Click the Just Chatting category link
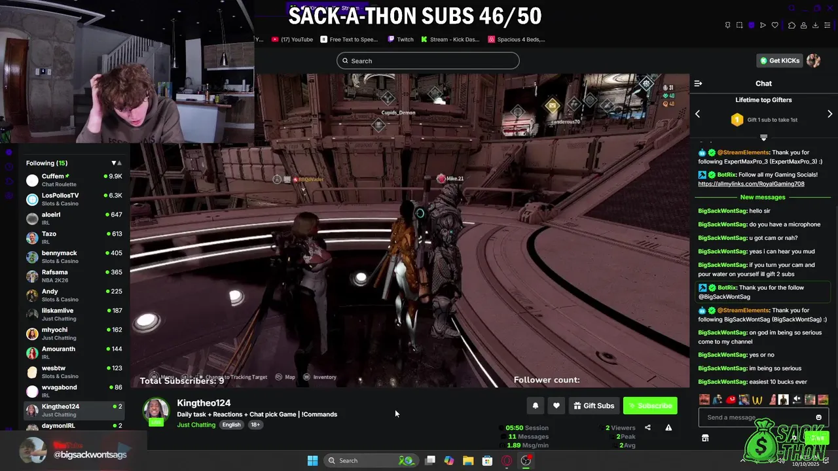 pos(196,425)
